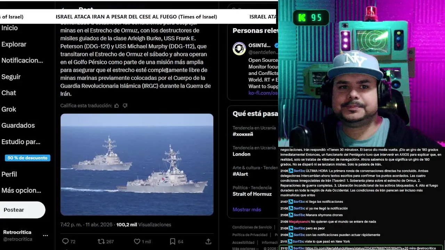Click the OSINTdefender verified badge
Screen dimensions: 445x250
click(276, 45)
